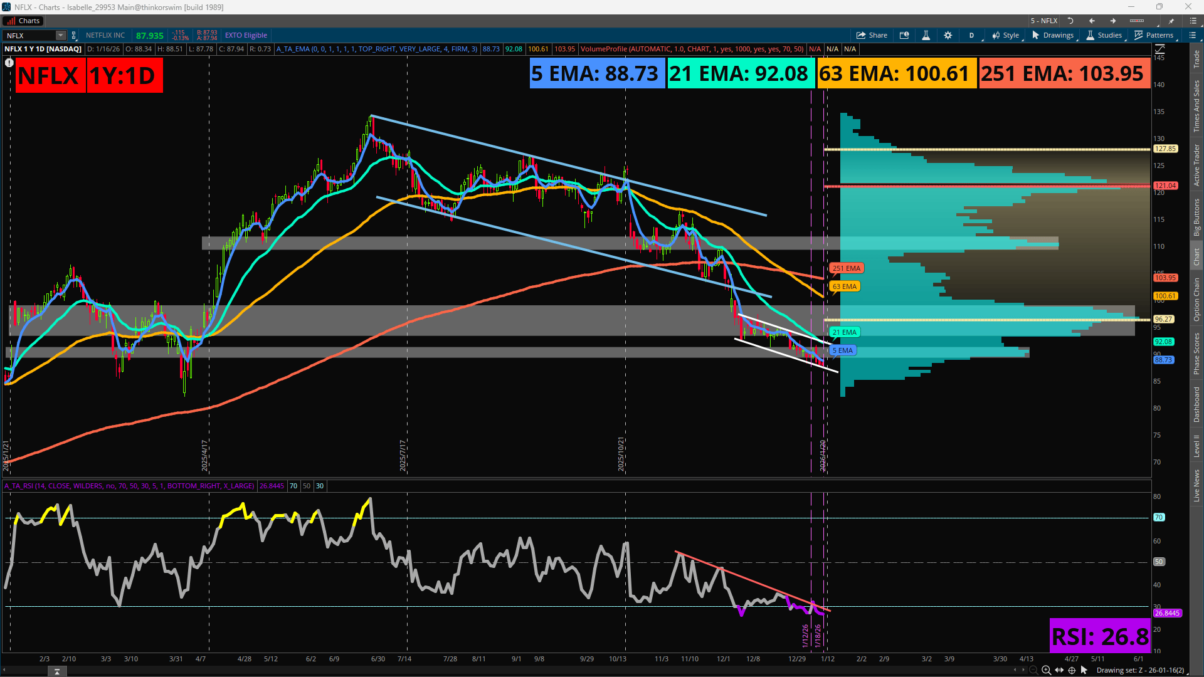Open the Style dropdown menu
The height and width of the screenshot is (677, 1204).
(1006, 35)
